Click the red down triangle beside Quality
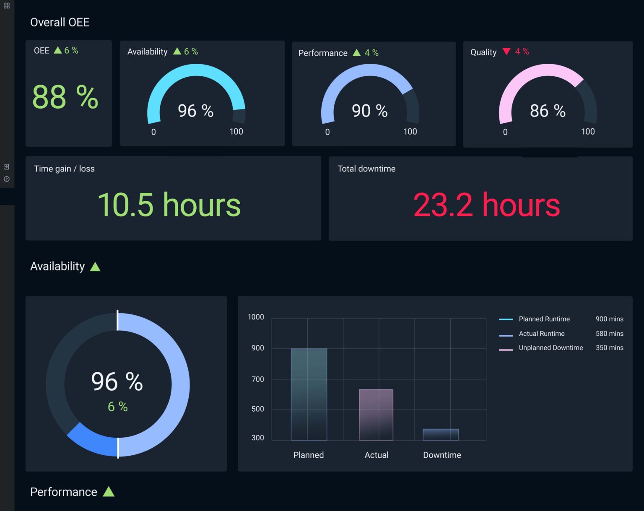This screenshot has width=644, height=511. 506,52
